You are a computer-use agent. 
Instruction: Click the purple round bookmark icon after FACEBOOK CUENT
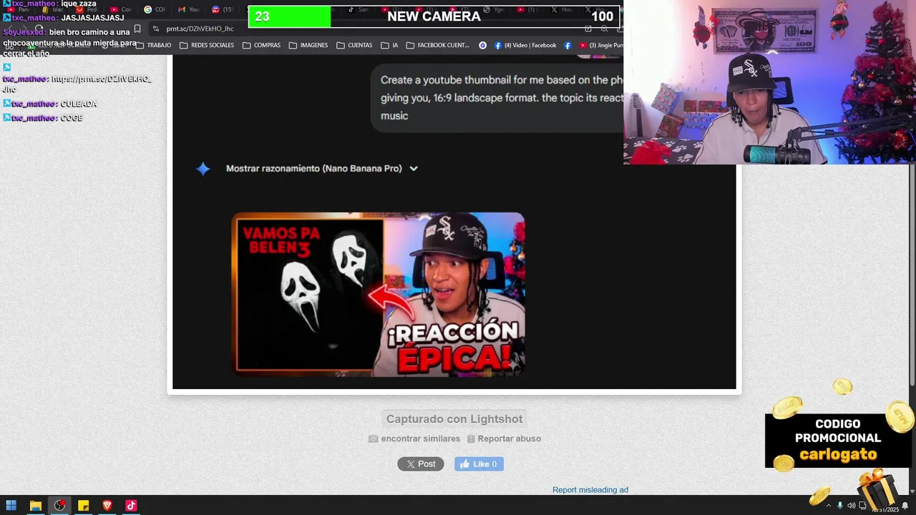click(482, 45)
